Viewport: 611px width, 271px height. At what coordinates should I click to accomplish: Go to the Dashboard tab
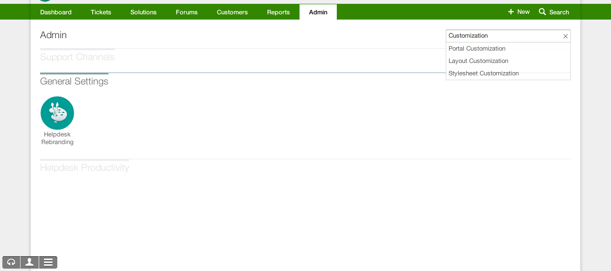coord(56,12)
